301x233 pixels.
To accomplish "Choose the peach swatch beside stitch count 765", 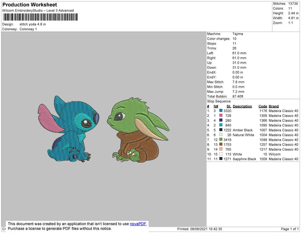I will coord(221,149).
